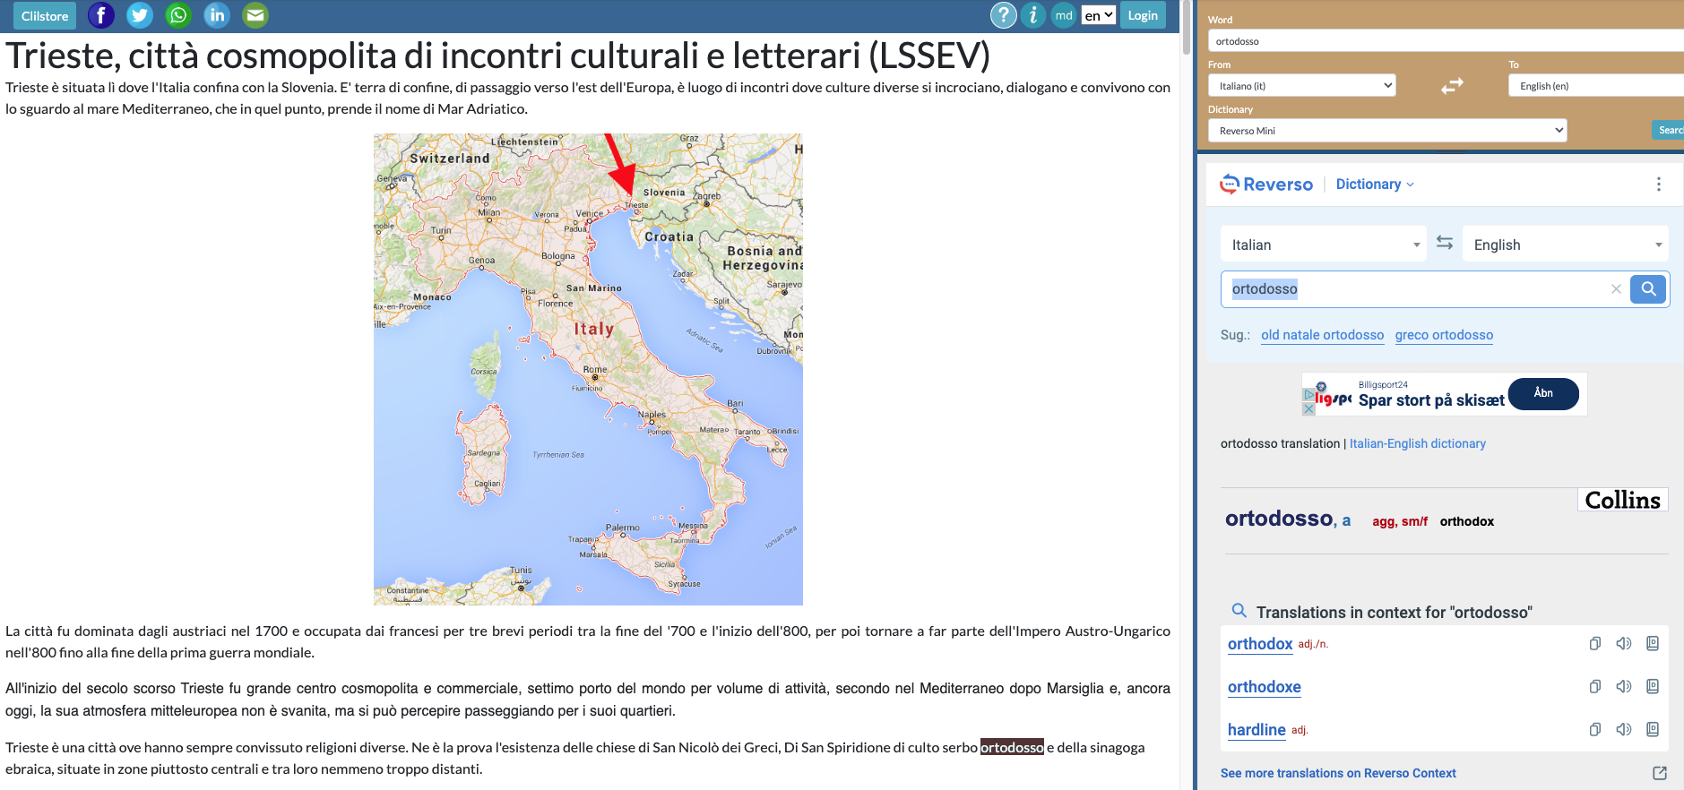Share page on Facebook icon
Viewport: 1684px width, 790px height.
101,15
